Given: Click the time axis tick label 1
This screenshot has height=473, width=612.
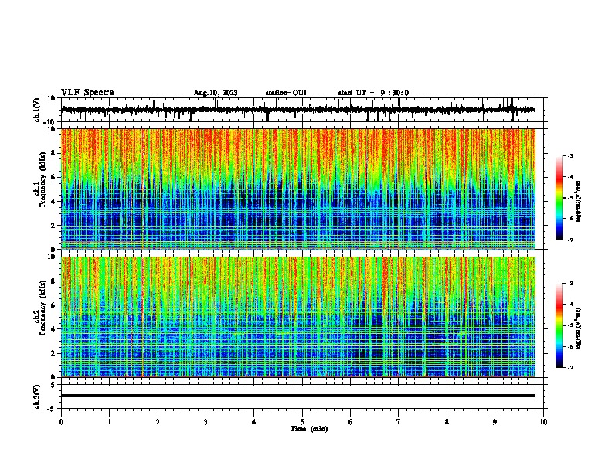Looking at the screenshot, I should pyautogui.click(x=109, y=422).
